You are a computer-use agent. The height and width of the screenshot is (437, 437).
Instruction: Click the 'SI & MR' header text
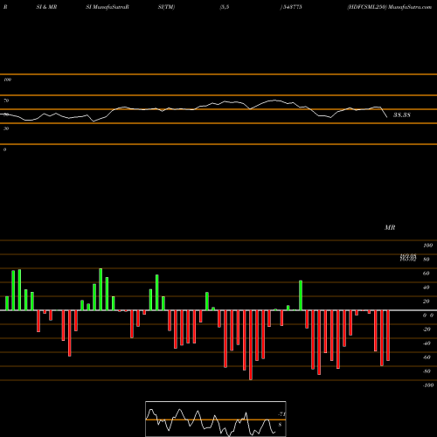pos(46,7)
